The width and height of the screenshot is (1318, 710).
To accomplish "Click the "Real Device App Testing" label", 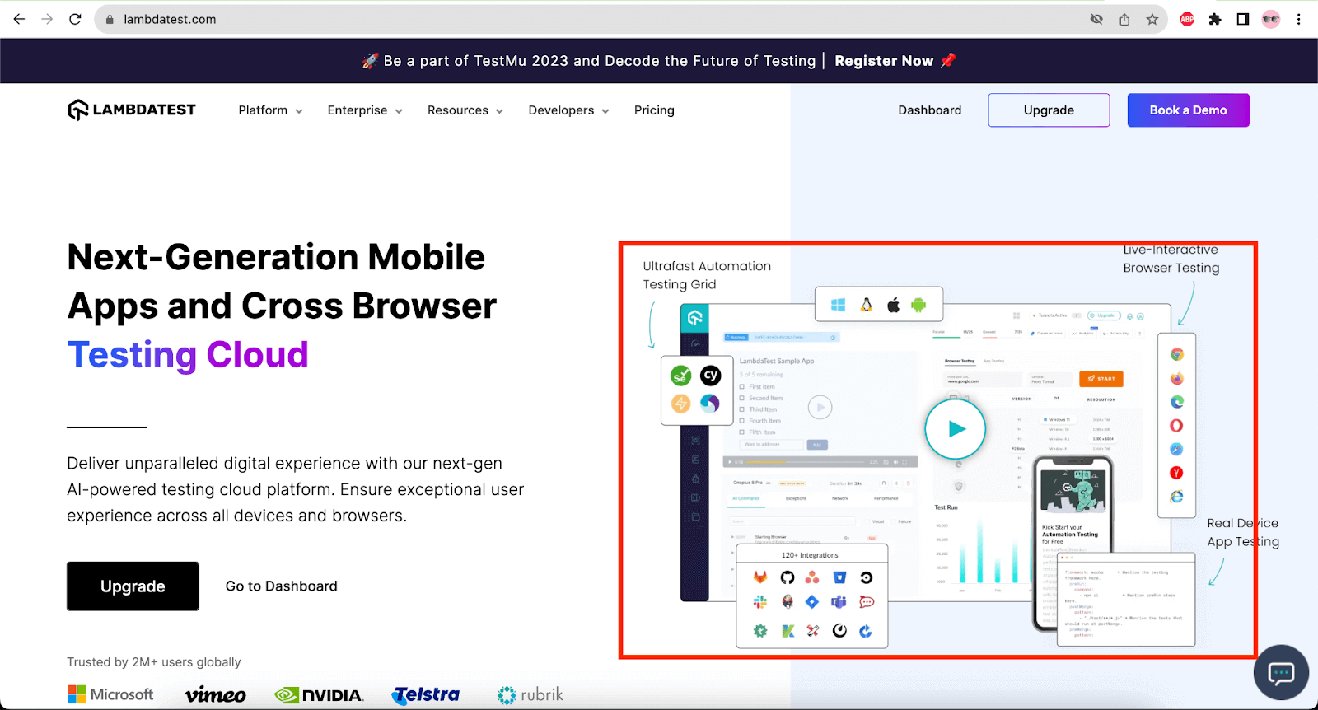I will click(1243, 532).
